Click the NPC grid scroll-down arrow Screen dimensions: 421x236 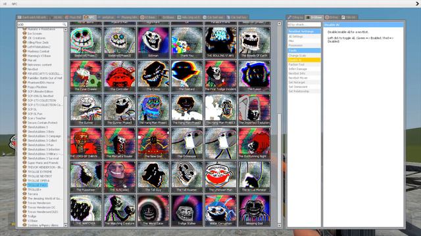[279, 226]
